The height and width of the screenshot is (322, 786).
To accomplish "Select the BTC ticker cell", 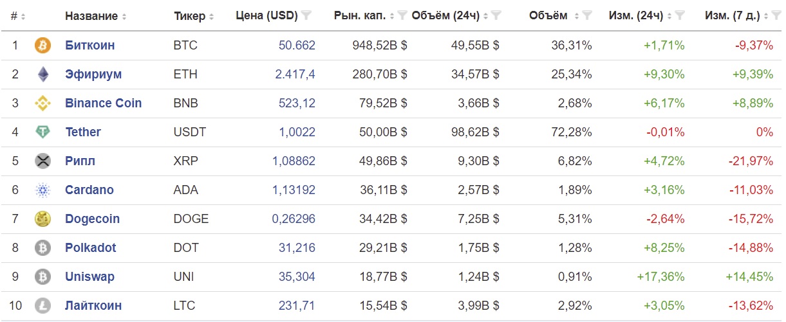I will click(185, 46).
